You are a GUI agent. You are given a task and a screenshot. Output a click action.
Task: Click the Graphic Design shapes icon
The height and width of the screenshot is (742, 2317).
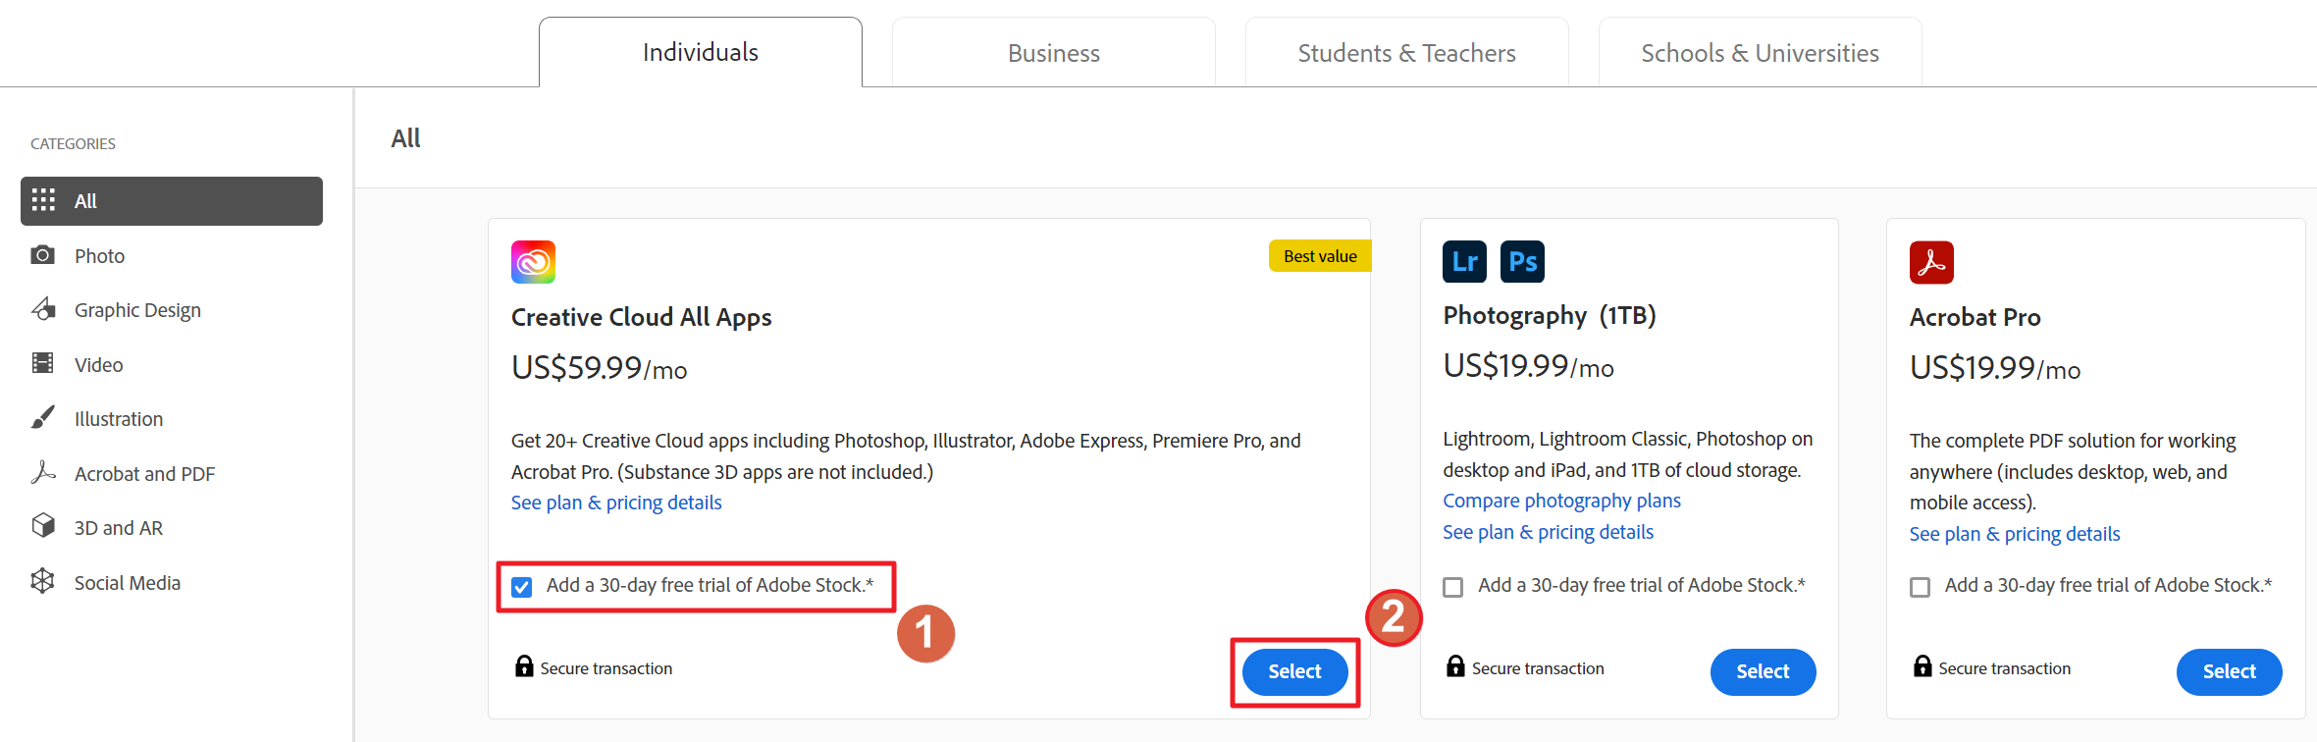[x=43, y=309]
